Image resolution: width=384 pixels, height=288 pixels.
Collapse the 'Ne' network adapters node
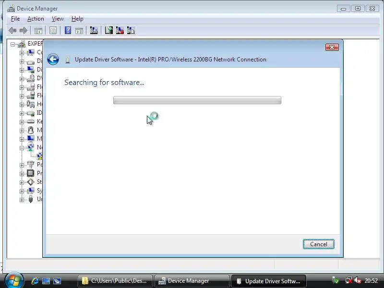22,148
